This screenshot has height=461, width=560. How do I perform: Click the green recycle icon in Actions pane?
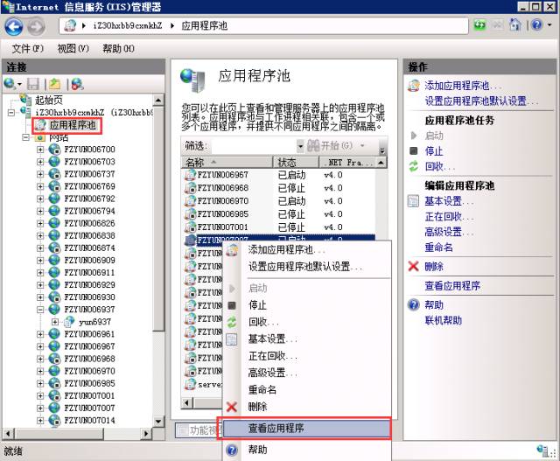(x=414, y=166)
